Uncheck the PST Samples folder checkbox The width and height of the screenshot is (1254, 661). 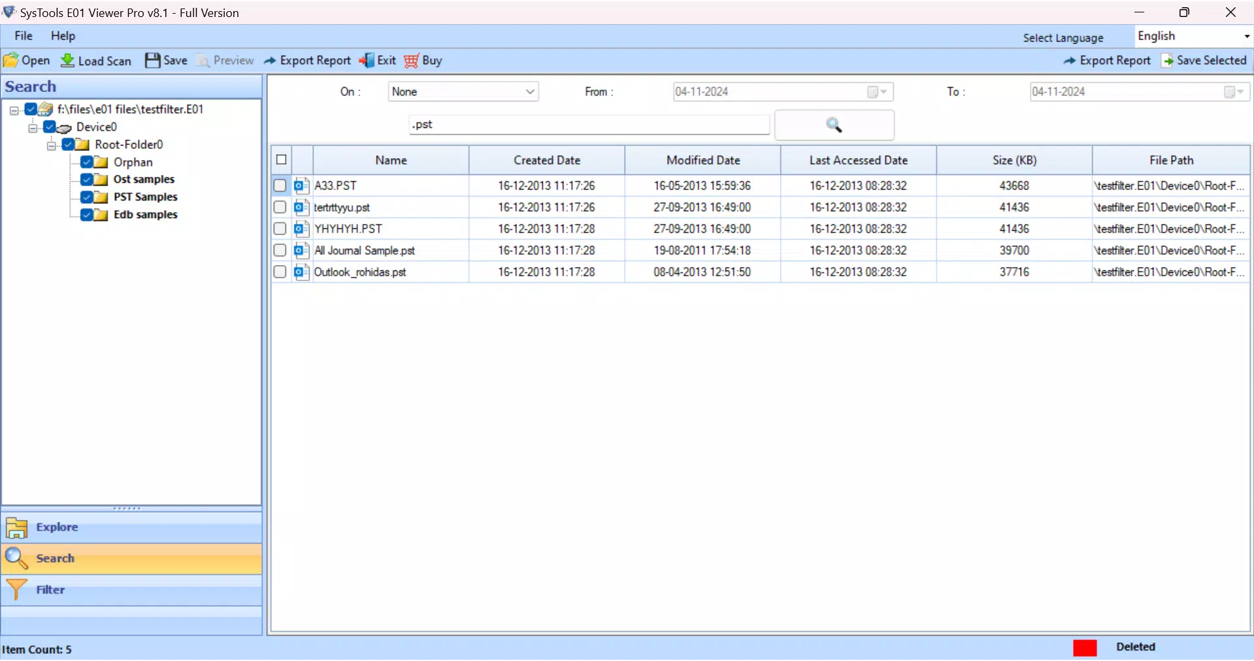pos(86,197)
